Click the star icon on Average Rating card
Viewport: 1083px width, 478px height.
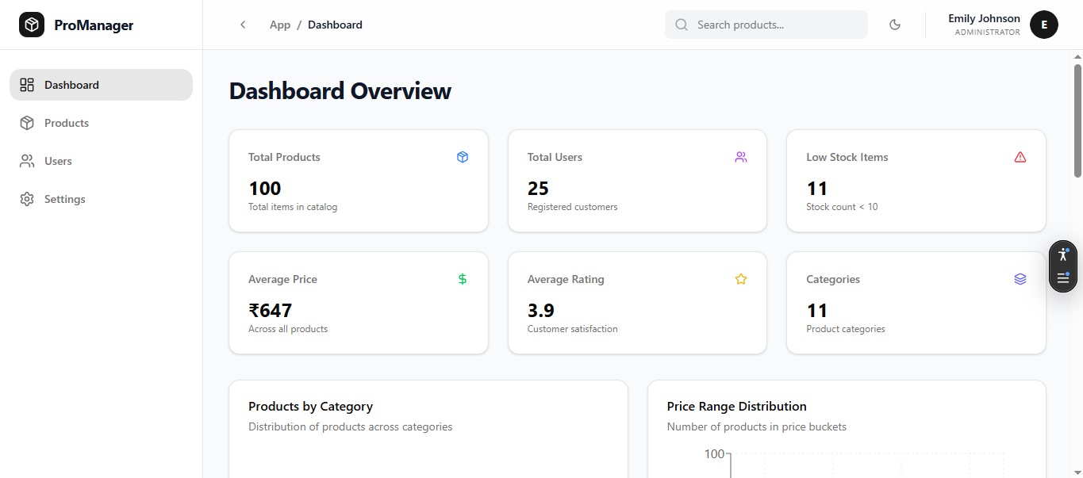[x=741, y=279]
